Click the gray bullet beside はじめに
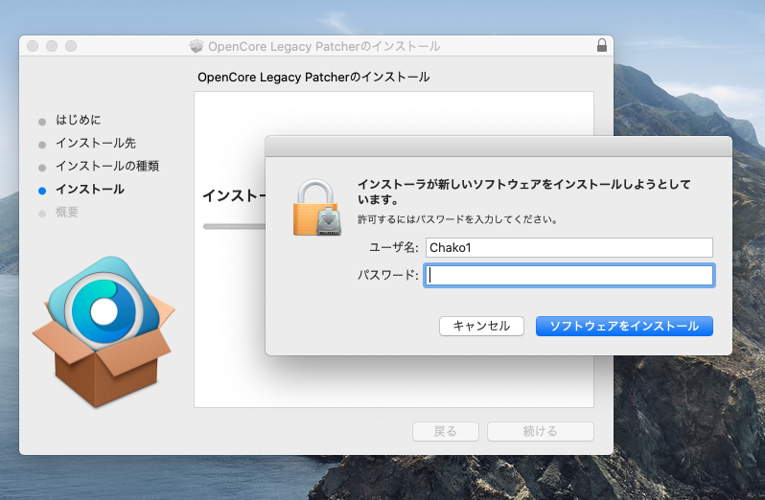The image size is (765, 500). coord(41,122)
